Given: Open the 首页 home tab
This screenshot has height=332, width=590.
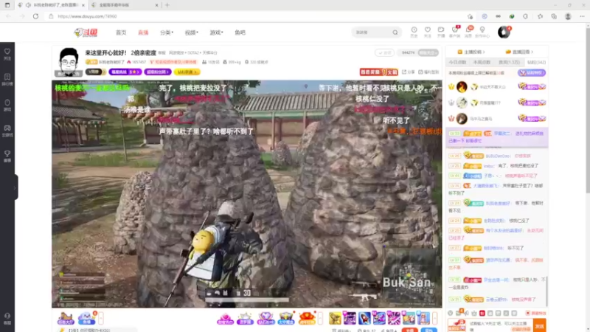Looking at the screenshot, I should point(121,32).
